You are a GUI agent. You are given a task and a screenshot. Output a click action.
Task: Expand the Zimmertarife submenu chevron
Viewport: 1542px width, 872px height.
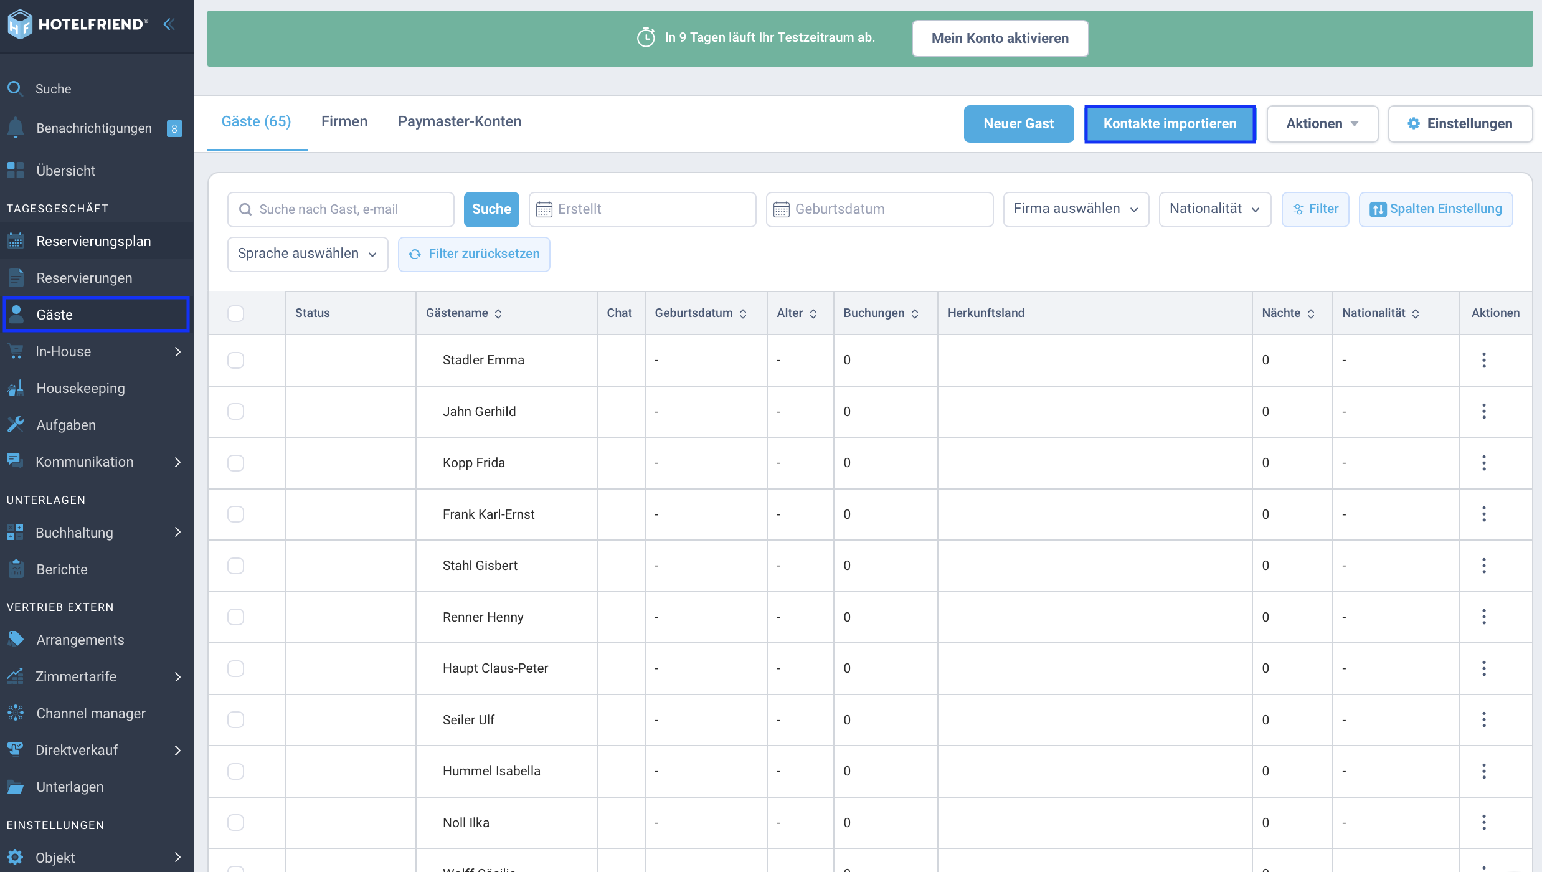[x=177, y=676]
